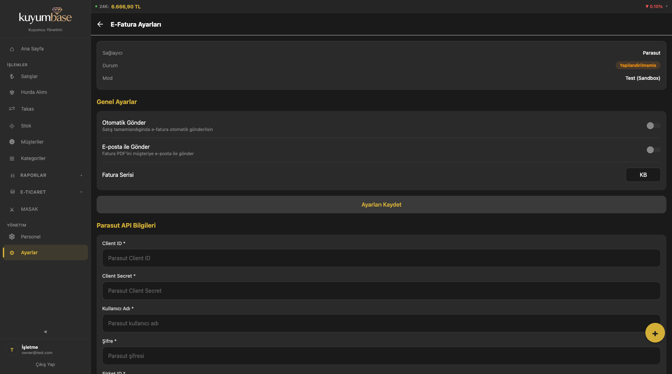The image size is (672, 374).
Task: Click the Takas swap-arrows icon
Action: click(12, 109)
